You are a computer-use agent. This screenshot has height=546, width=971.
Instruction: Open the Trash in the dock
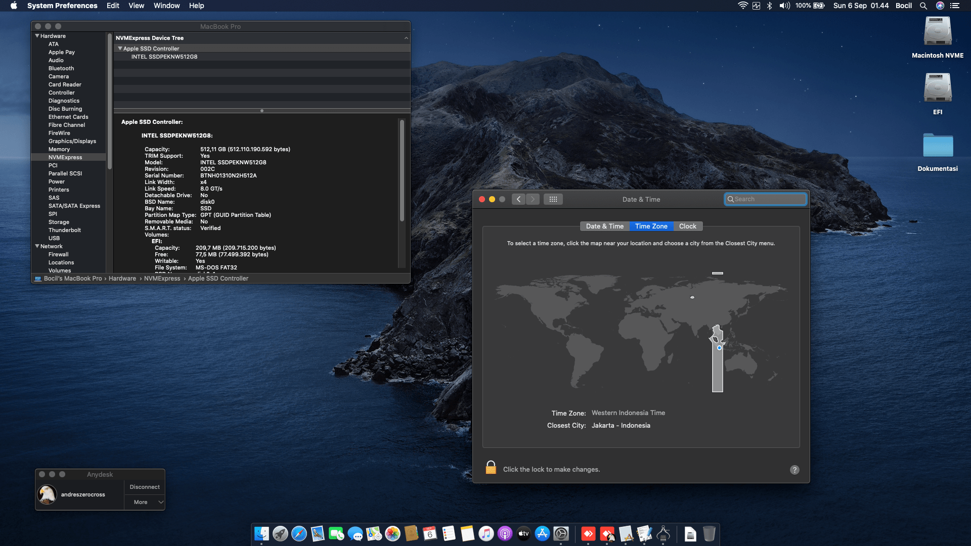tap(709, 534)
